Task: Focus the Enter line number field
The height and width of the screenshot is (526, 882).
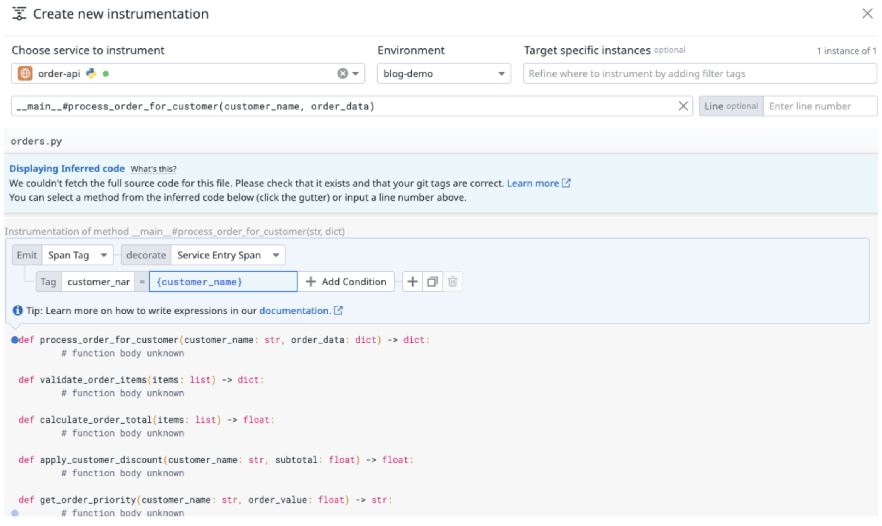Action: coord(819,106)
